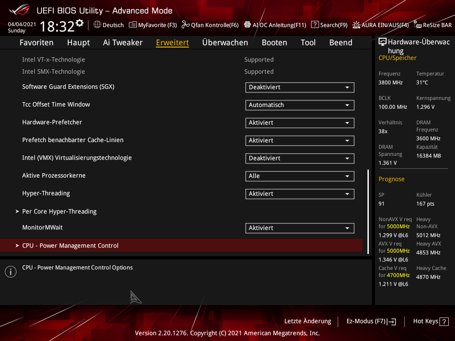Click the MonitorMWait label

(x=42, y=227)
